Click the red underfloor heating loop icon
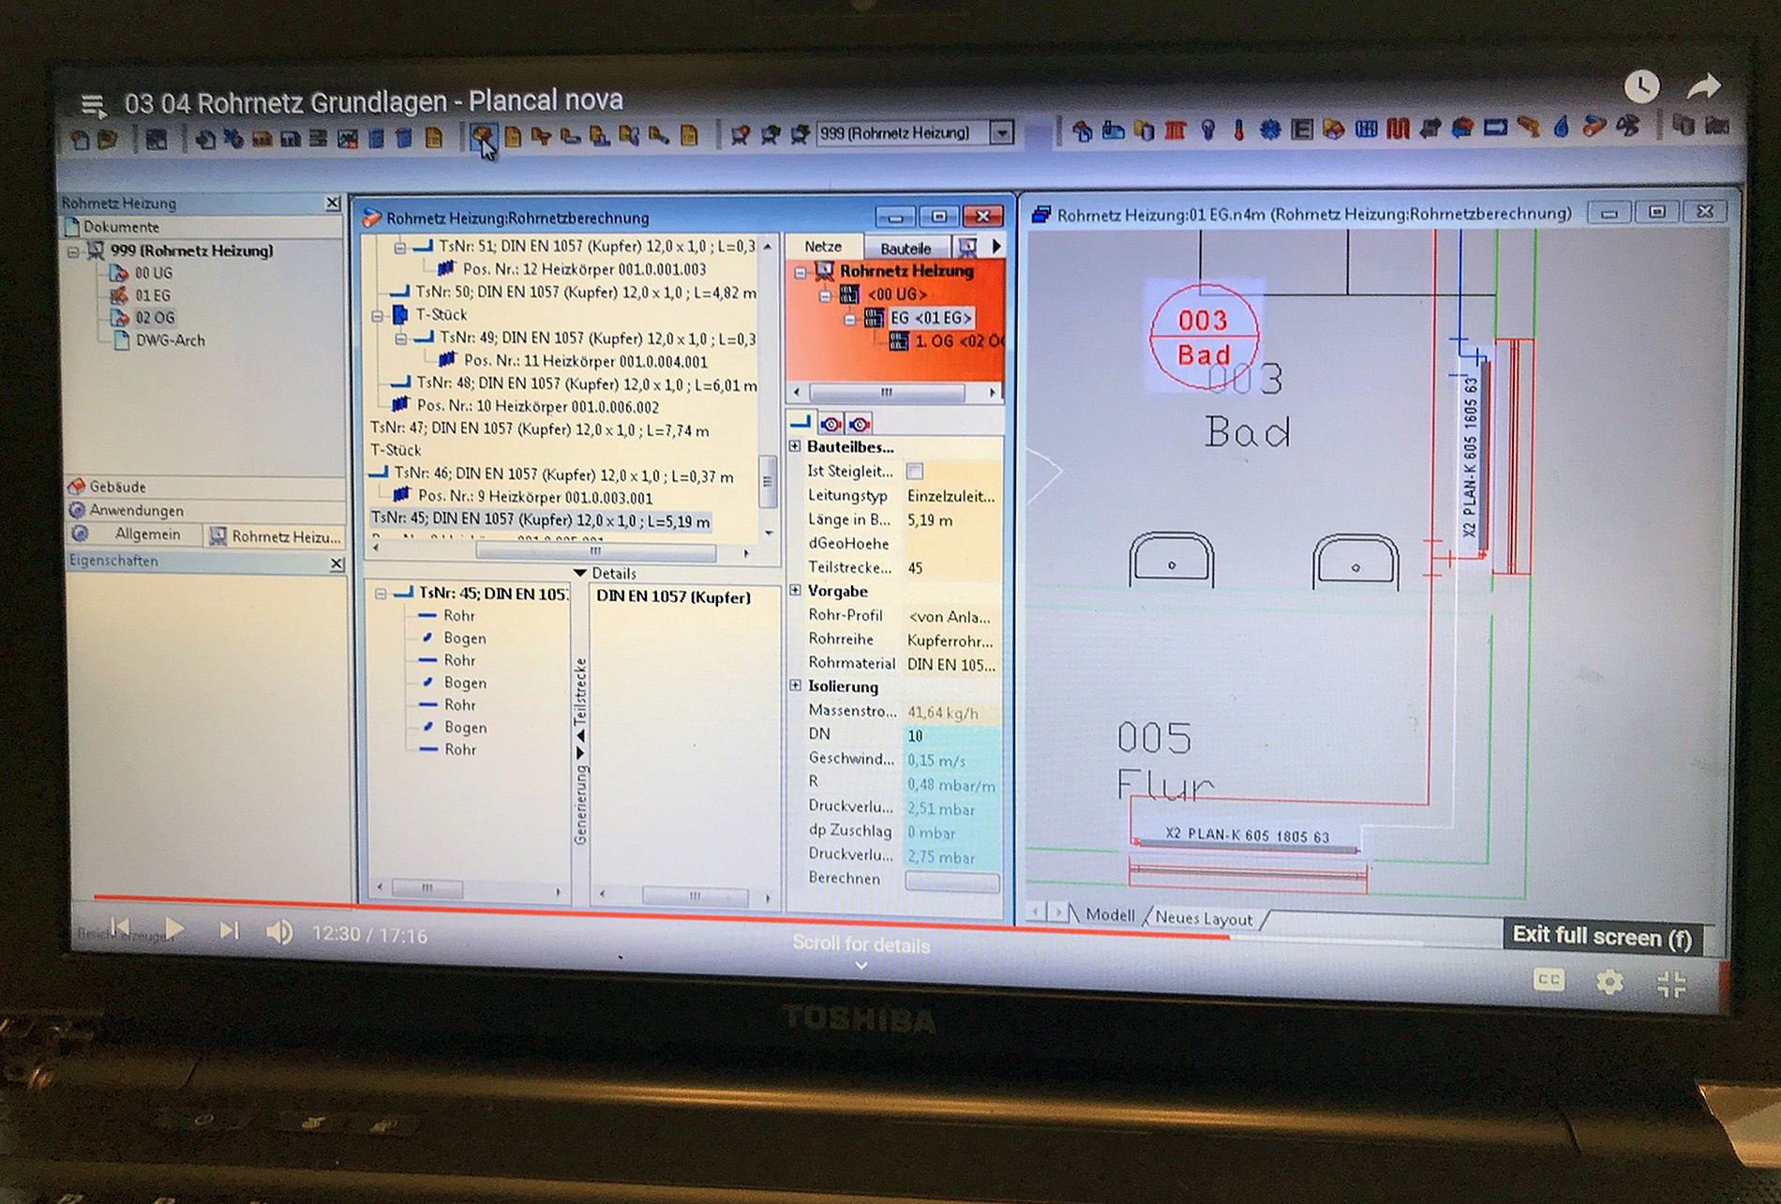 coord(1399,129)
